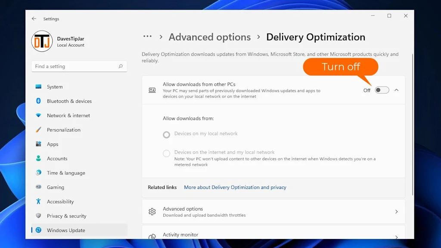Screen dimensions: 441x248
Task: Click the Advanced options gear icon
Action: click(x=152, y=211)
